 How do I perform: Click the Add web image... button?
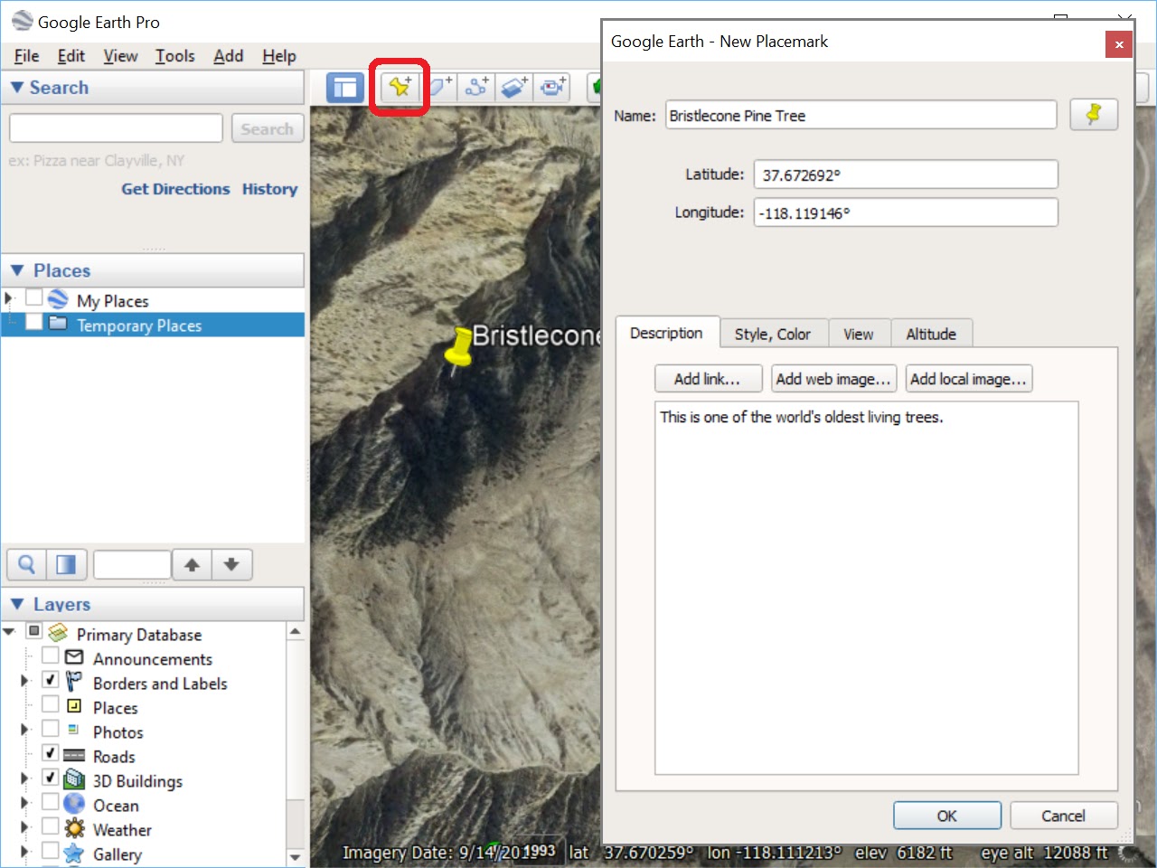(x=833, y=379)
